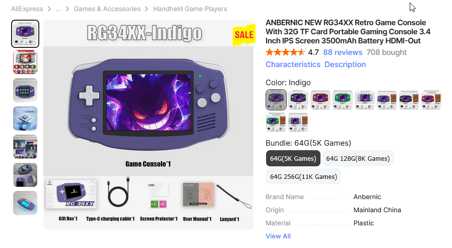This screenshot has width=452, height=248.
Task: Expand all specifications with View All
Action: 278,236
